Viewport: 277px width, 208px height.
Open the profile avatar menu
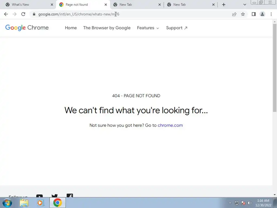(262, 14)
